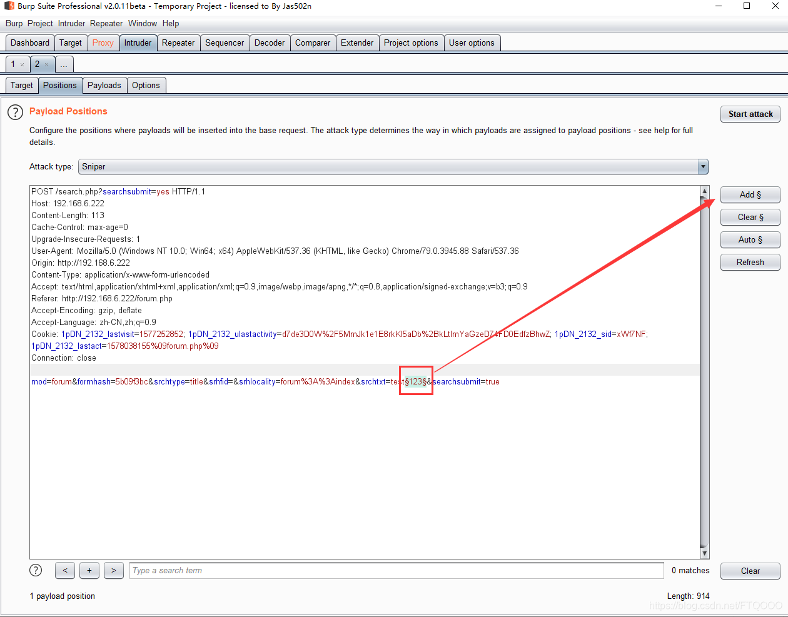The image size is (788, 617).
Task: Expand the Attack type dropdown arrow
Action: (x=703, y=167)
